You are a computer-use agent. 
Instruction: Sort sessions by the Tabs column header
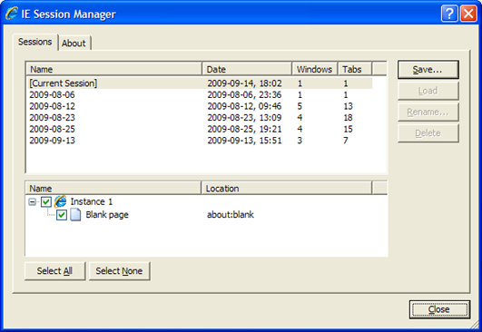[355, 69]
